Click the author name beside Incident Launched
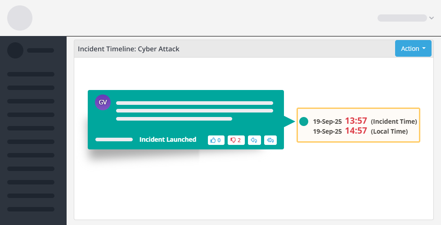Screen dimensions: 441x225 point(114,139)
